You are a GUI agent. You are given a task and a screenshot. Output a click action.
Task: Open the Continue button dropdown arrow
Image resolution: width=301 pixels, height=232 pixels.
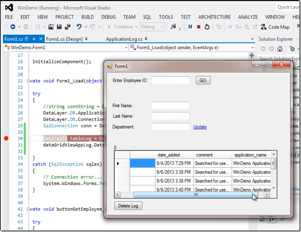coord(136,27)
